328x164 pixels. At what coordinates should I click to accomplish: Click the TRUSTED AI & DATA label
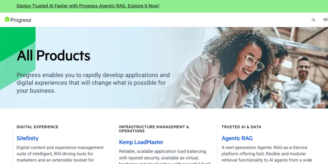point(241,127)
